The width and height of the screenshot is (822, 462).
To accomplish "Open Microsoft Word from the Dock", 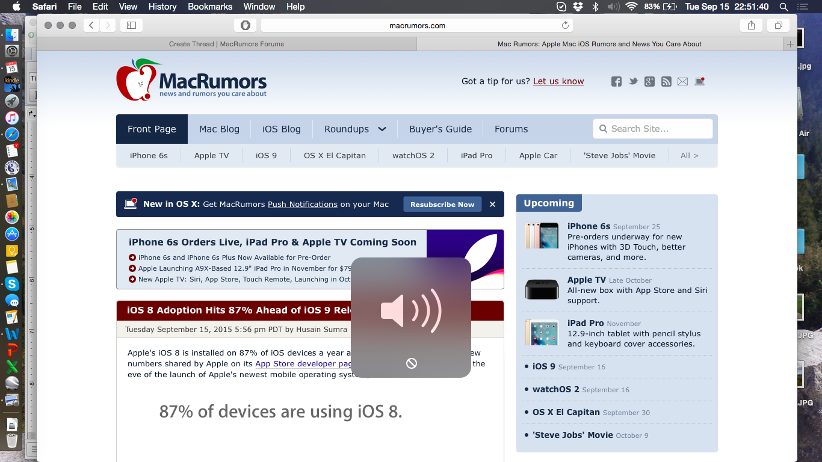I will (x=12, y=333).
